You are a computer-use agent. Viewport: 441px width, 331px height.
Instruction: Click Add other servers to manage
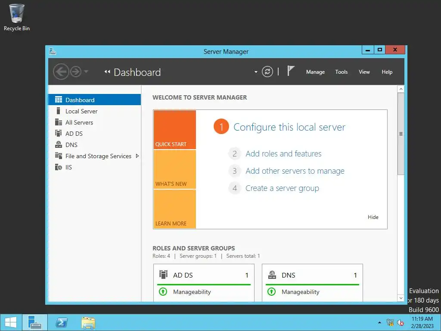295,171
